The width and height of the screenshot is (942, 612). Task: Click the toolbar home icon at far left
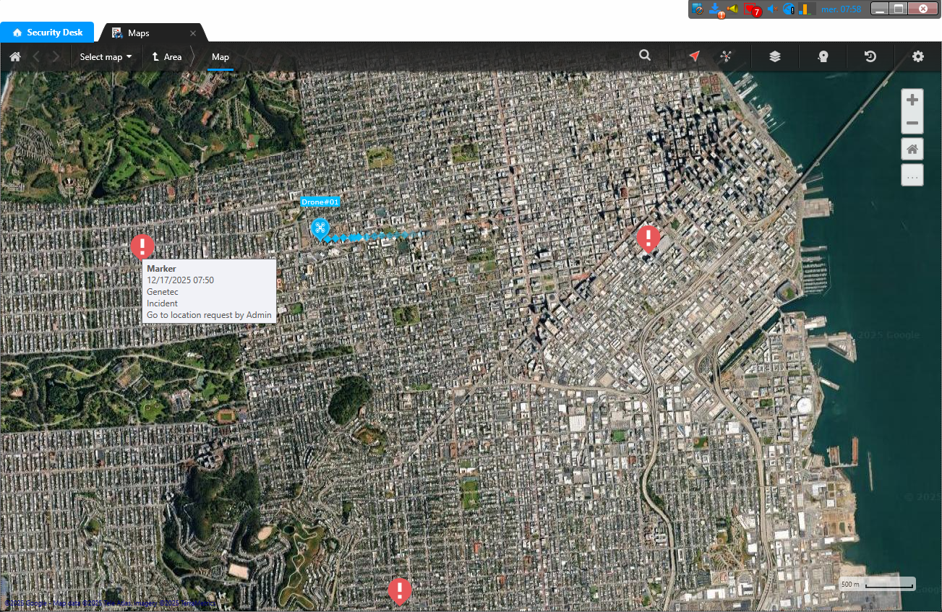[x=15, y=57]
